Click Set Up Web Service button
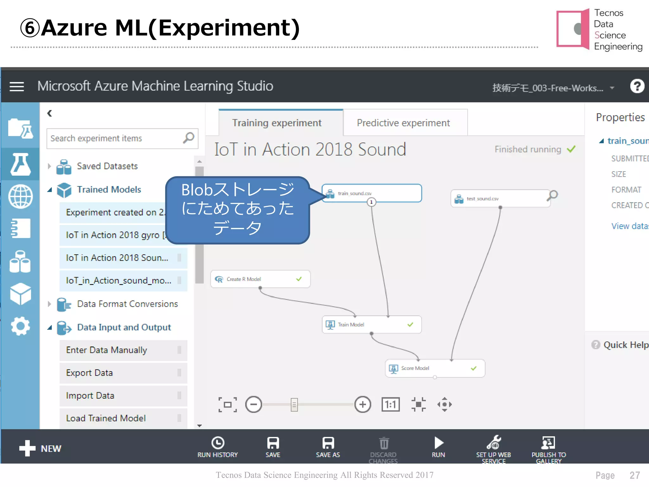This screenshot has width=649, height=487. click(x=494, y=450)
